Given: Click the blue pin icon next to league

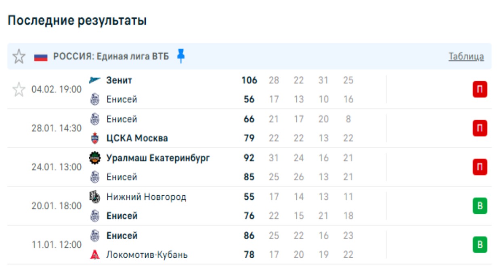Looking at the screenshot, I should [x=181, y=56].
